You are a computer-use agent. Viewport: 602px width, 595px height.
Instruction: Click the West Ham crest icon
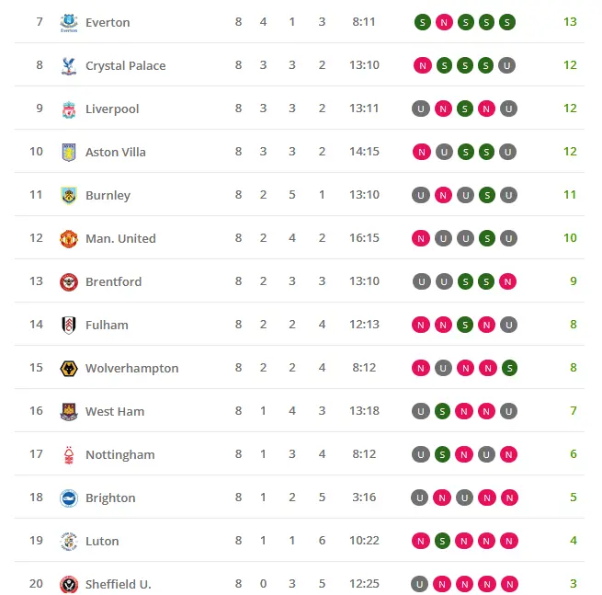[69, 411]
